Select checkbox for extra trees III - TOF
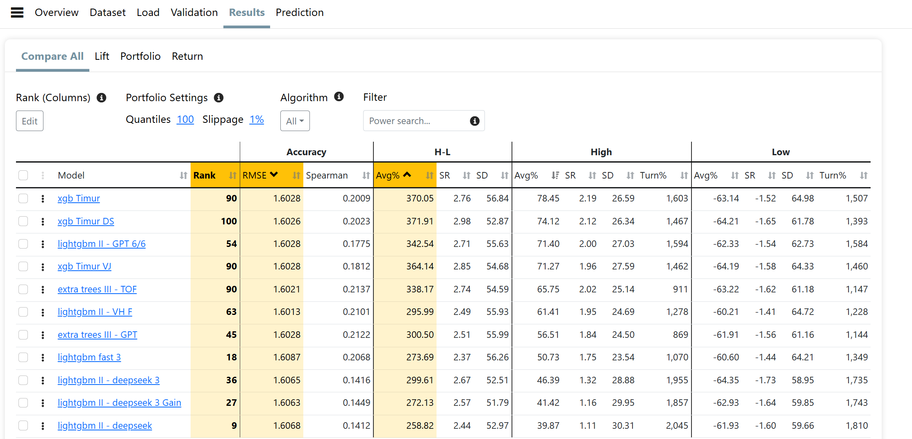This screenshot has width=912, height=439. 23,290
